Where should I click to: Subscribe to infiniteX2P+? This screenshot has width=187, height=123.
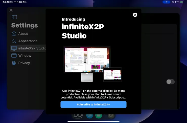[93, 105]
